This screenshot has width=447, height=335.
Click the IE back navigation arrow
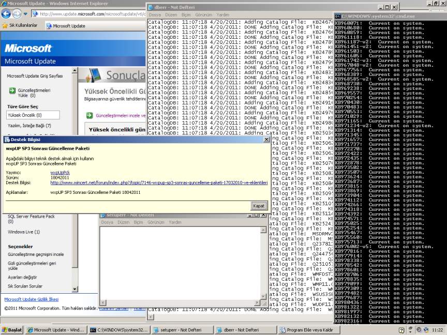tap(6, 14)
